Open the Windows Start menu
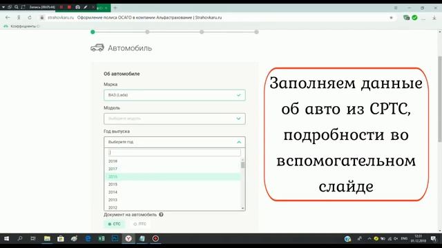This screenshot has width=442, height=248. tap(6, 239)
